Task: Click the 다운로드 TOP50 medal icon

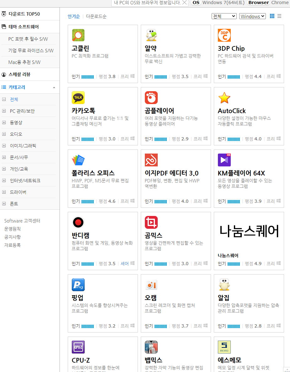Action: (4, 14)
